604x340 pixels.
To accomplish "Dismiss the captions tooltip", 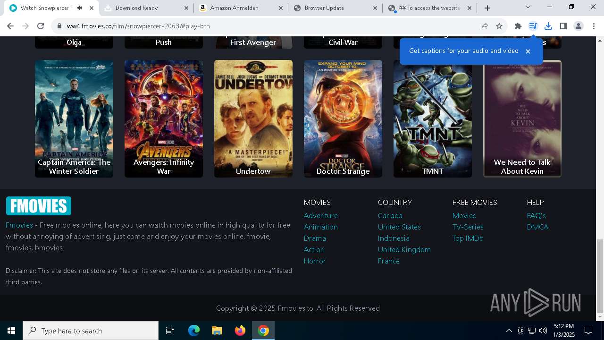I will (528, 51).
